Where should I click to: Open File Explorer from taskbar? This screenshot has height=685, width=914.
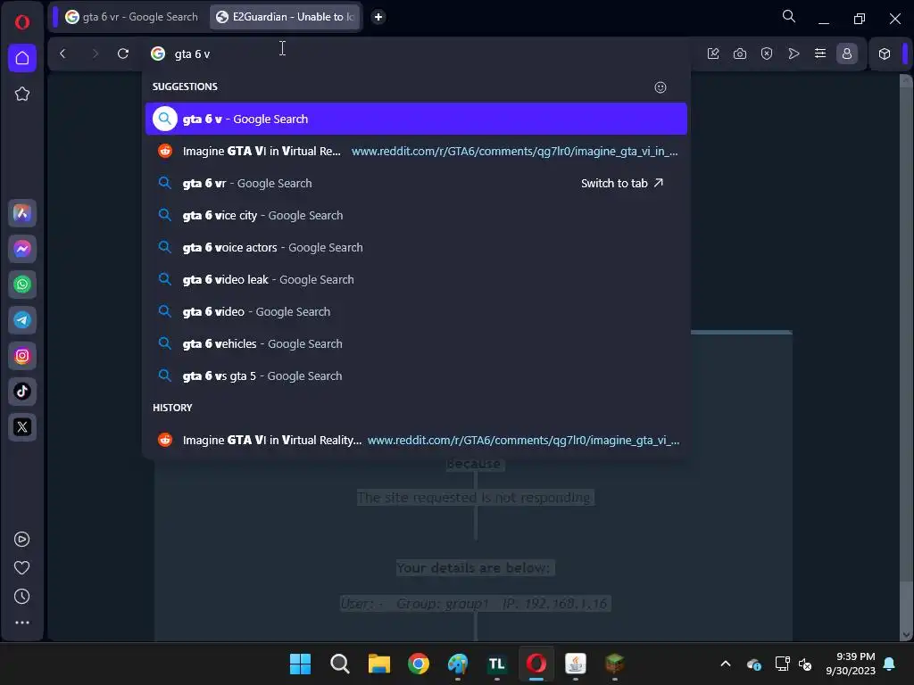[378, 664]
